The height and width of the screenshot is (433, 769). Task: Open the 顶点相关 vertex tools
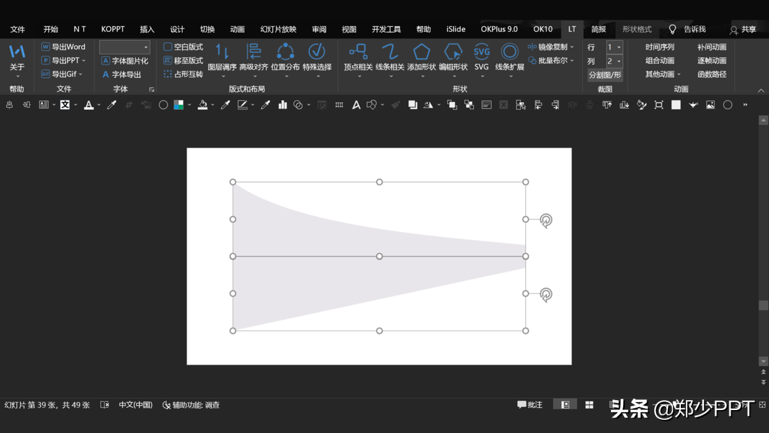[x=358, y=52]
